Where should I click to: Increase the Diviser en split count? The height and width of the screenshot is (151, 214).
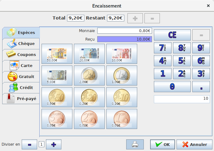click(x=53, y=144)
